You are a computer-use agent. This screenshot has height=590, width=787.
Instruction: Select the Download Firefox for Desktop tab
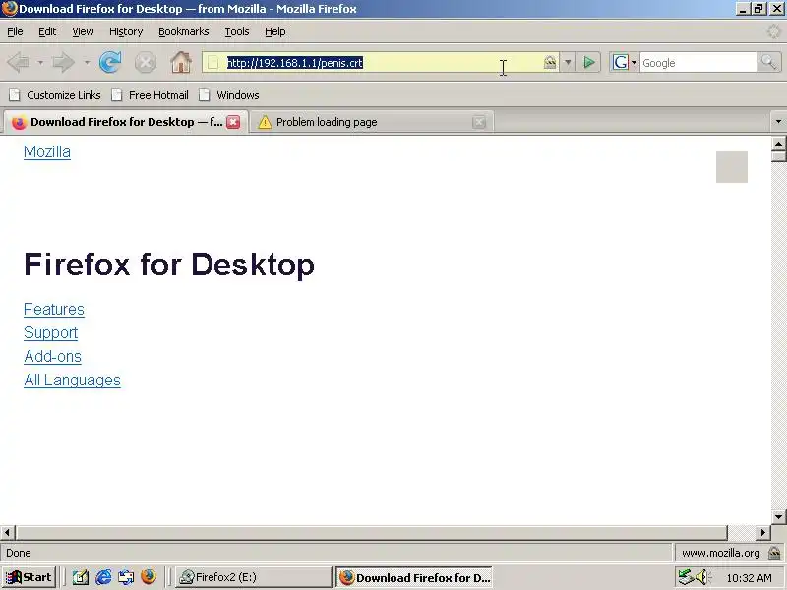coord(125,122)
